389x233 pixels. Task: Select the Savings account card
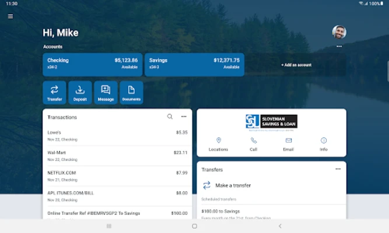click(195, 65)
